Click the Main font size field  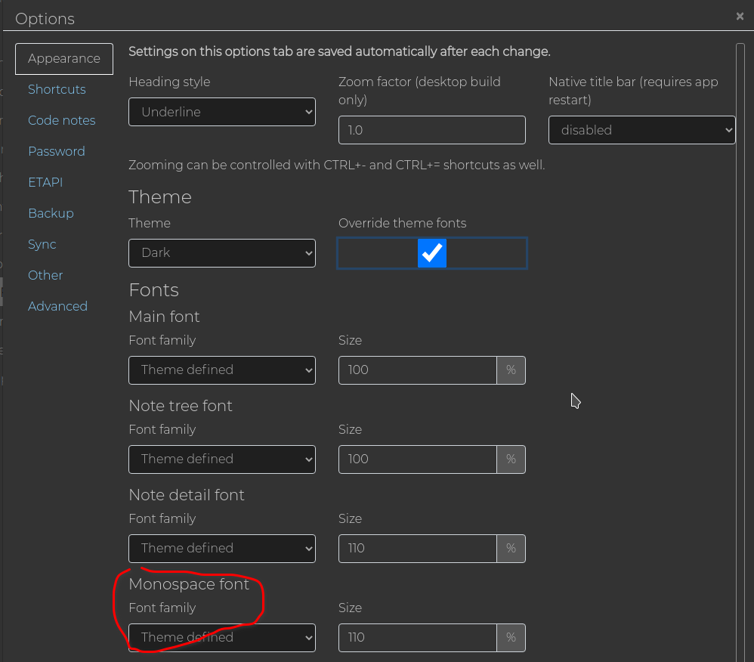click(x=417, y=370)
